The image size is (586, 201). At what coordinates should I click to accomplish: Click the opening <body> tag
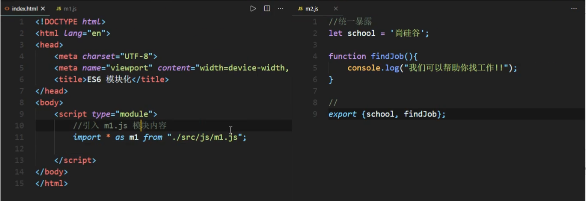pos(50,102)
